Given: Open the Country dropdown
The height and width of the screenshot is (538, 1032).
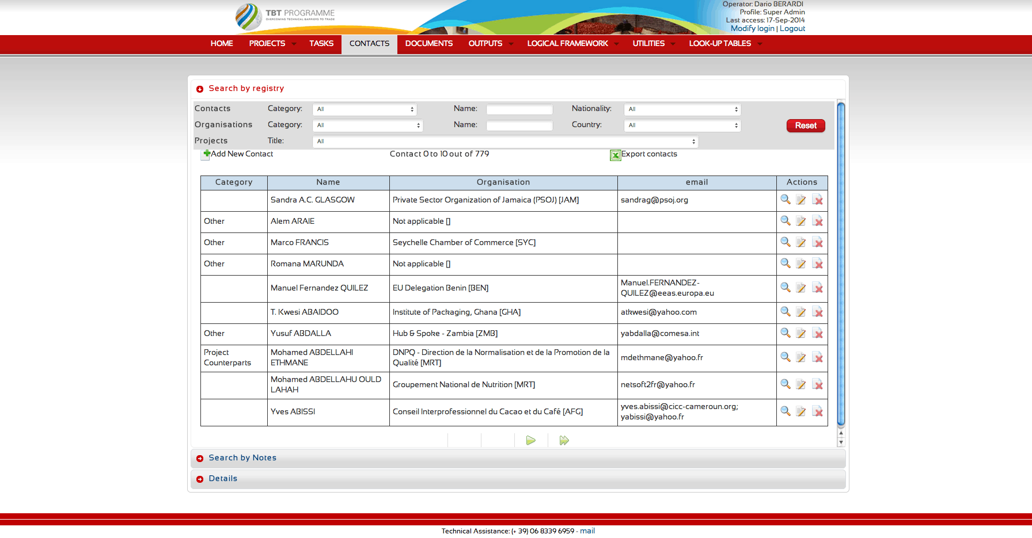Looking at the screenshot, I should [682, 125].
